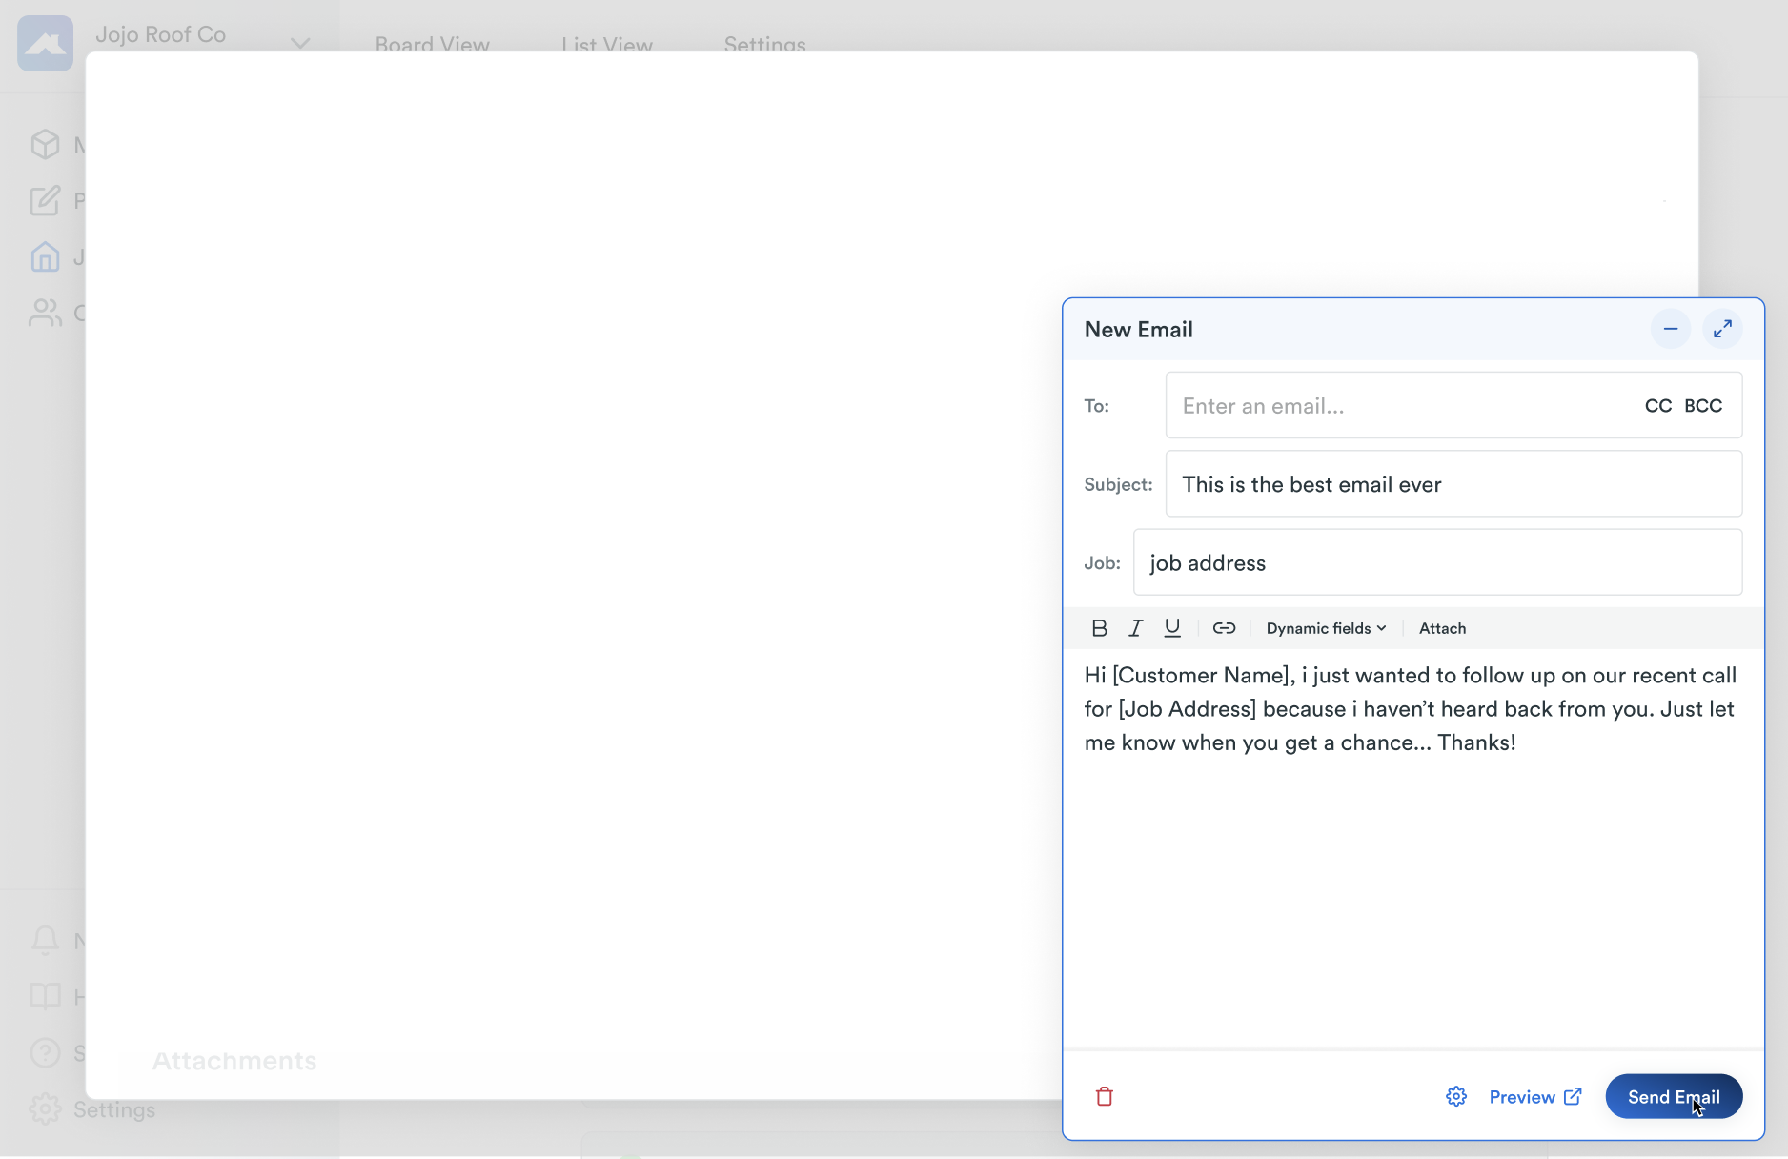Select the Job address field
1788x1159 pixels.
[1436, 563]
